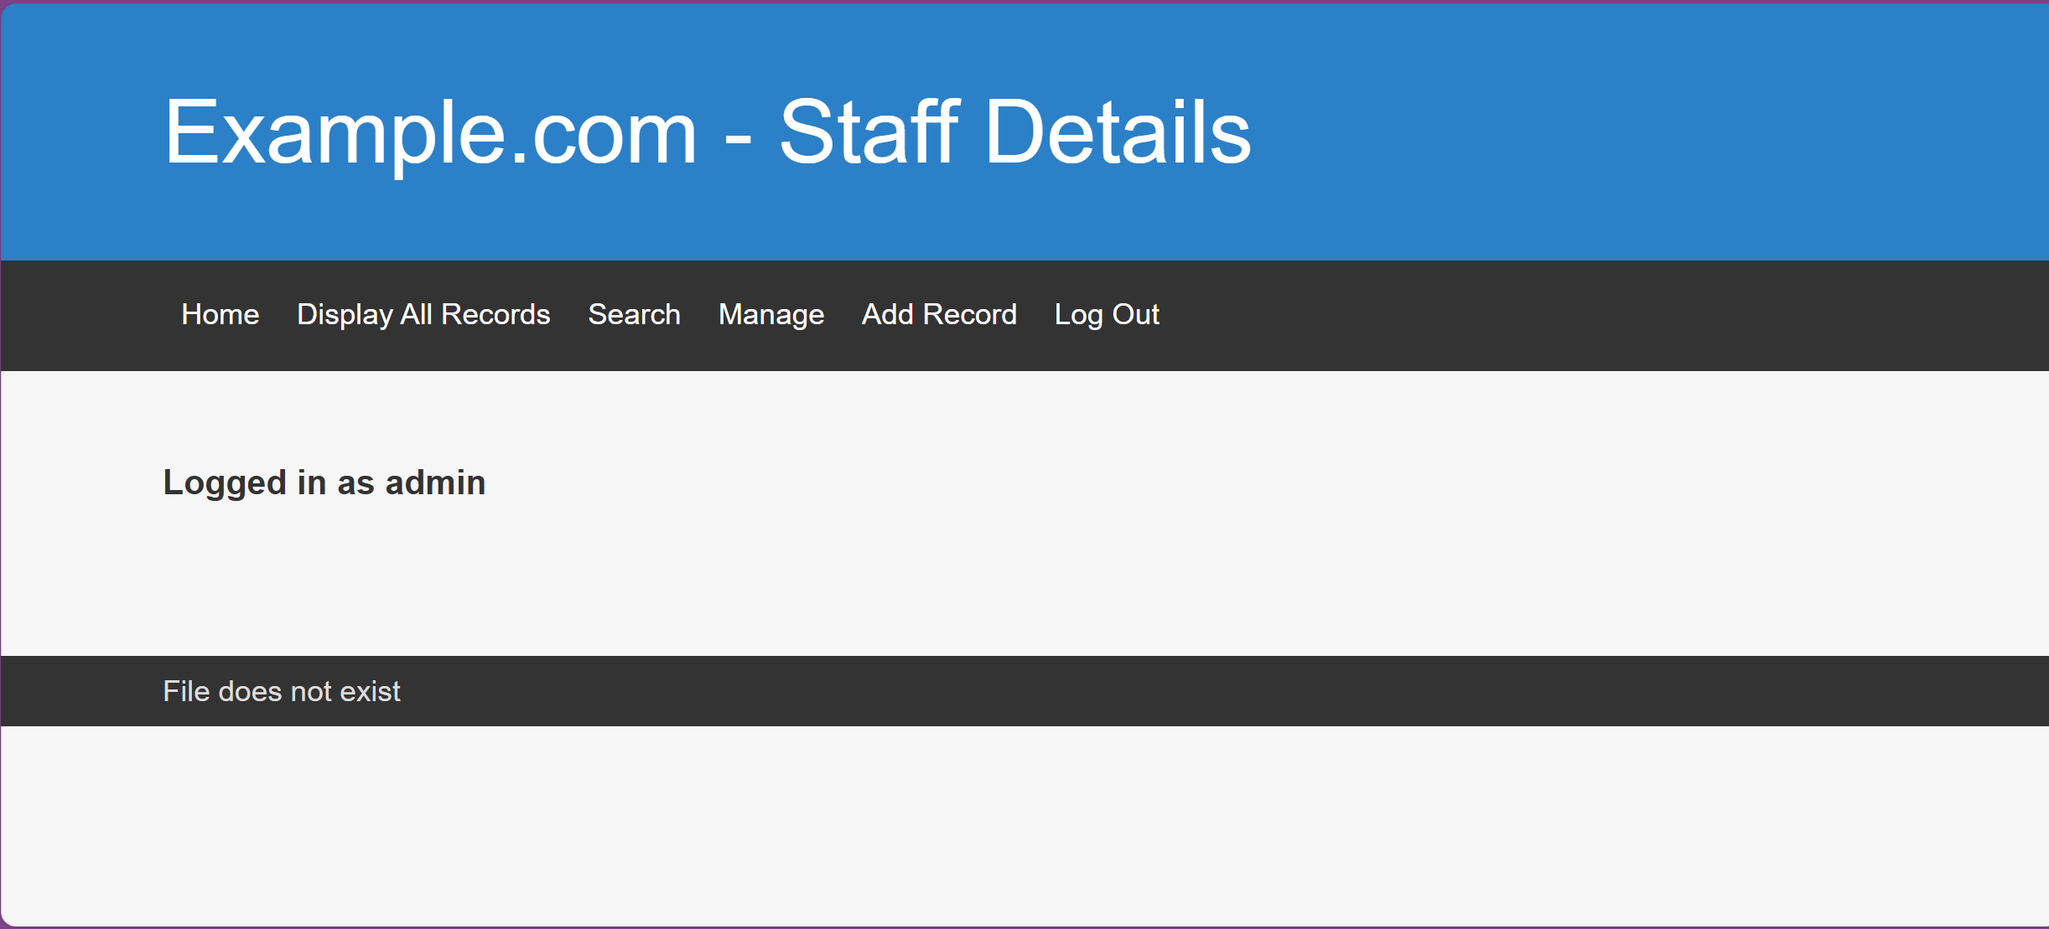The image size is (2049, 929).
Task: Click the word 'exist' in footer message
Action: click(370, 691)
